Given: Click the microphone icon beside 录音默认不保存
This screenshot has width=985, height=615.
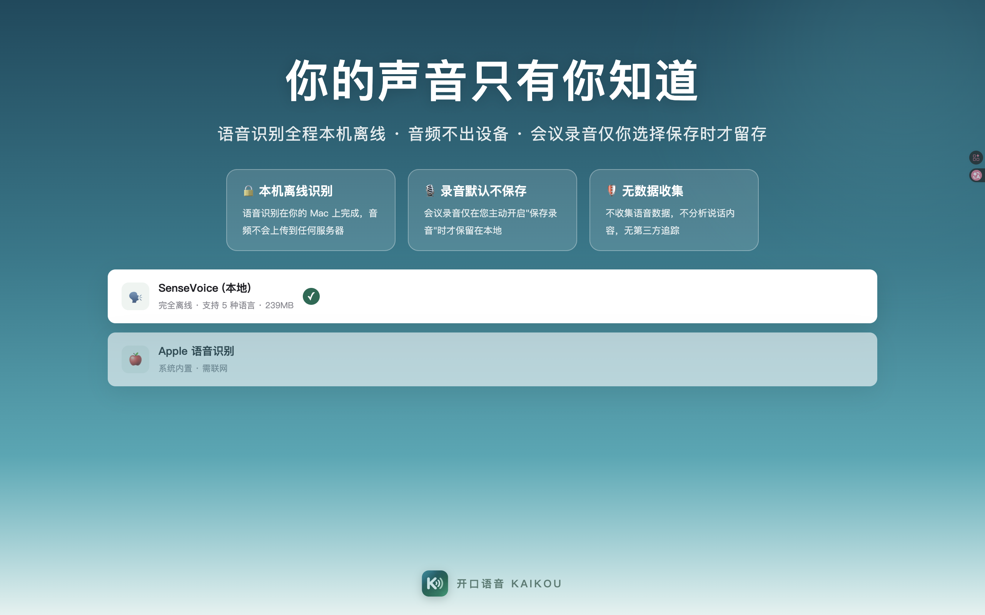Looking at the screenshot, I should pyautogui.click(x=430, y=191).
